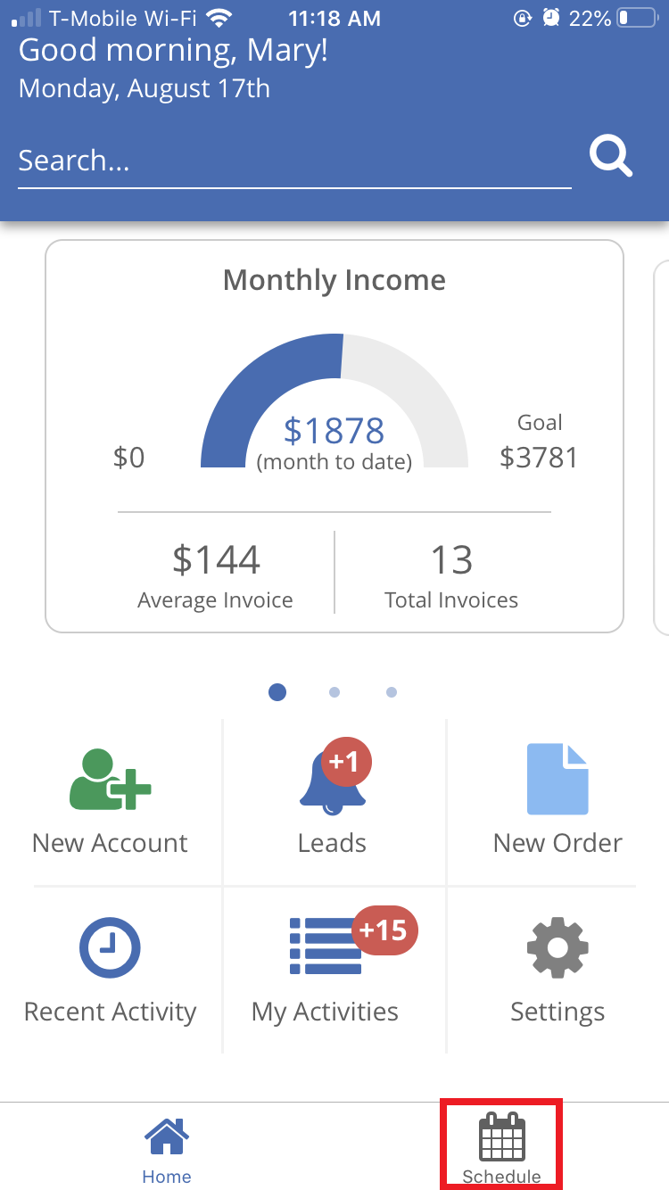Select the first carousel page dot

pos(277,692)
